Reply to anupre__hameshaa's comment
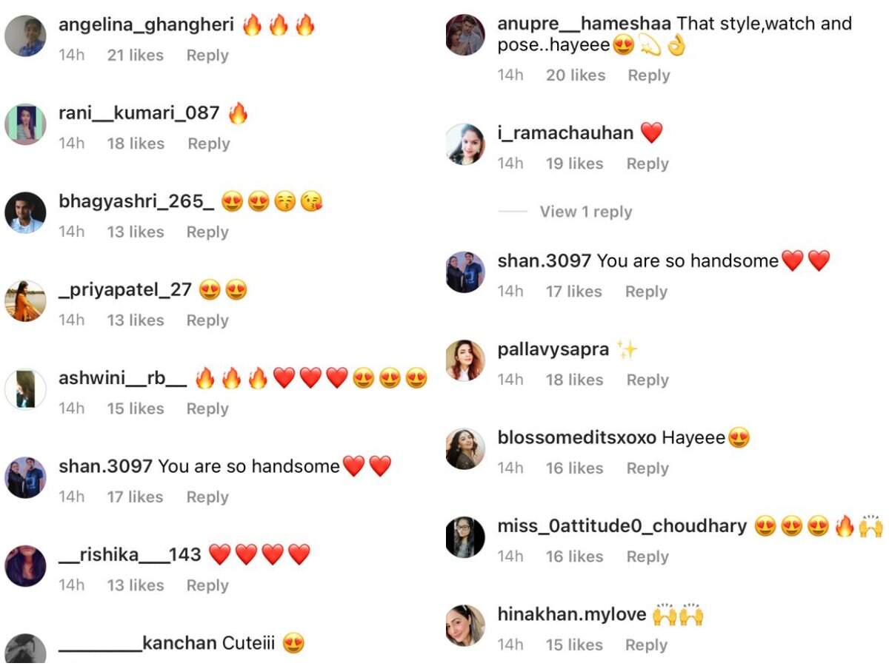The height and width of the screenshot is (666, 889). coord(649,75)
